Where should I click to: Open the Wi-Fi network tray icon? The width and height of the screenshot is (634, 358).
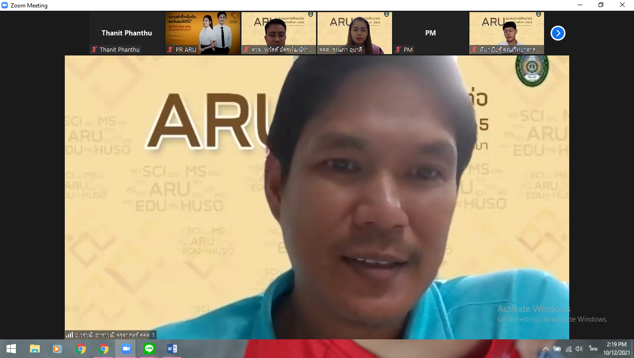pos(568,349)
